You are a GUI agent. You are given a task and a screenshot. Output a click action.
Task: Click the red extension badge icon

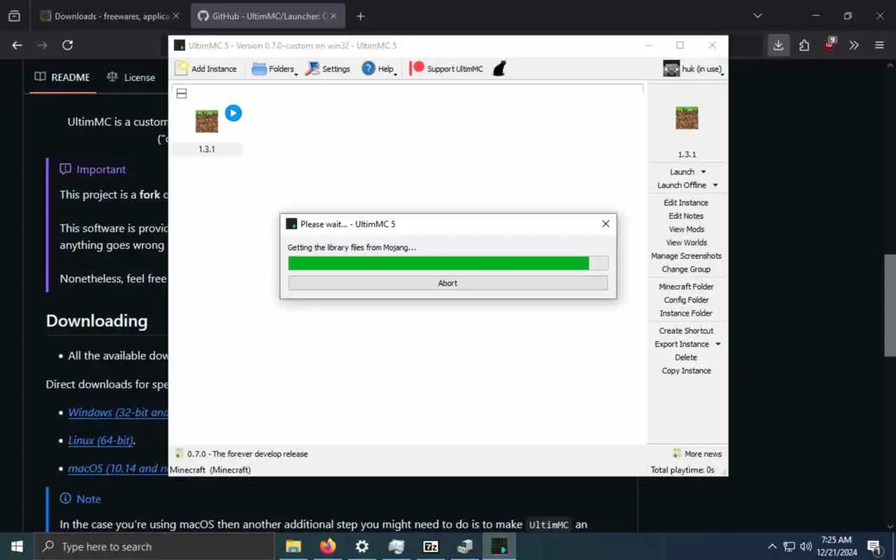click(x=829, y=44)
